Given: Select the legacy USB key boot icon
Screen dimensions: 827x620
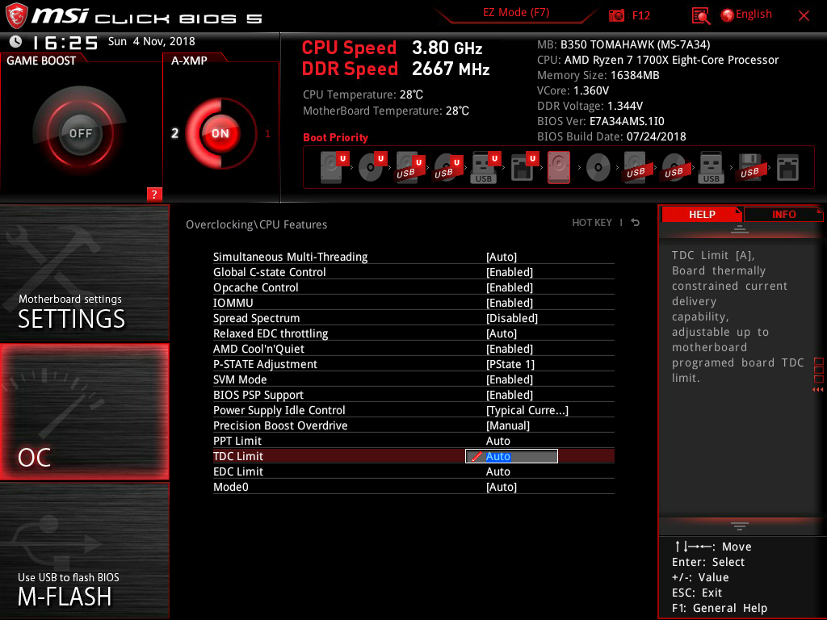Looking at the screenshot, I should pyautogui.click(x=711, y=167).
